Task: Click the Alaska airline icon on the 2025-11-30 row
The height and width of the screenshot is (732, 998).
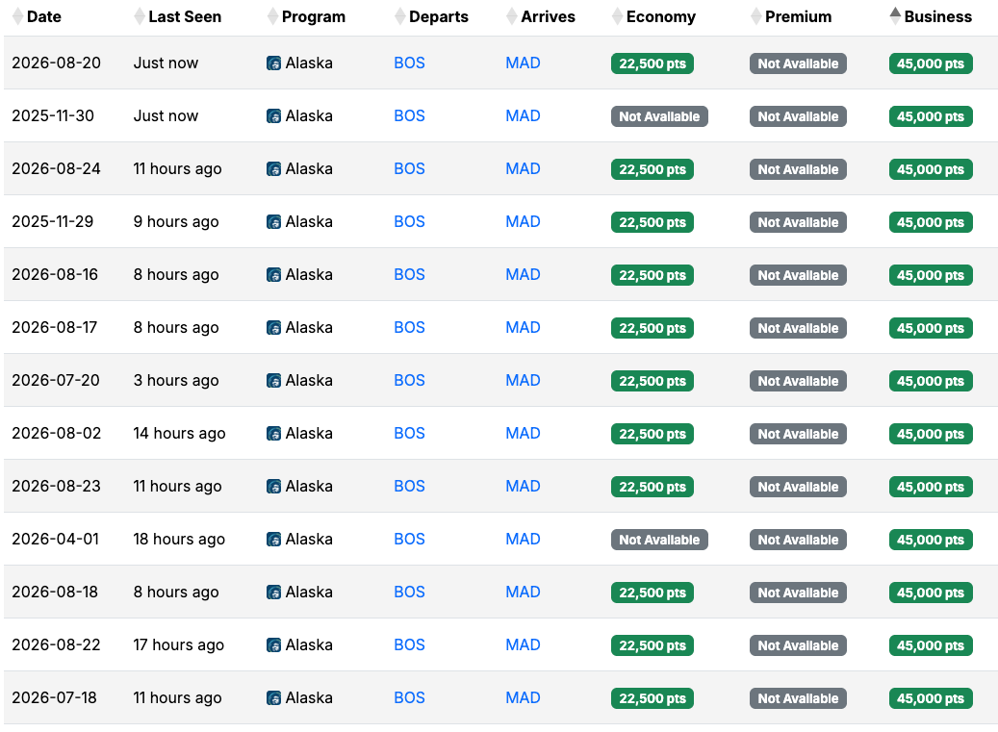Action: coord(273,115)
